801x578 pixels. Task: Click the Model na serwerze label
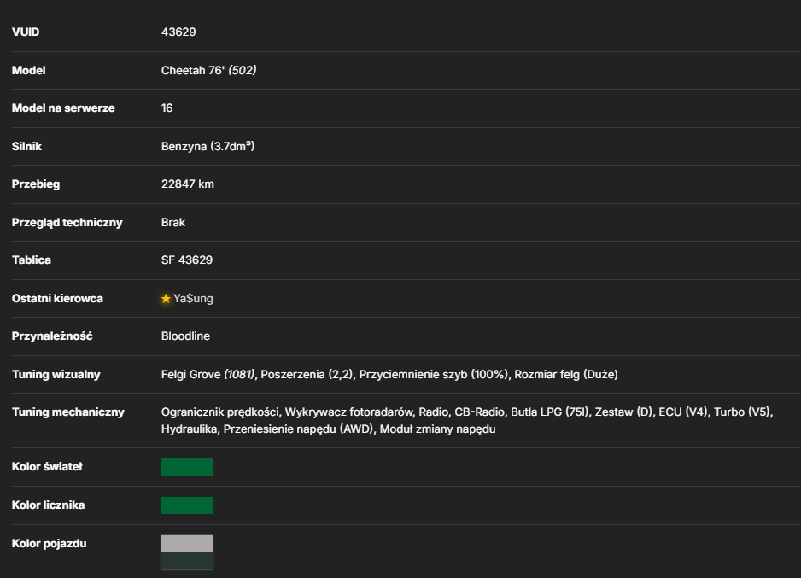[x=63, y=108]
